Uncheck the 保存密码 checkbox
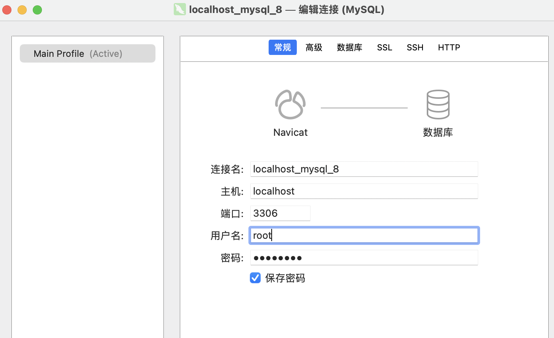554x338 pixels. click(255, 278)
